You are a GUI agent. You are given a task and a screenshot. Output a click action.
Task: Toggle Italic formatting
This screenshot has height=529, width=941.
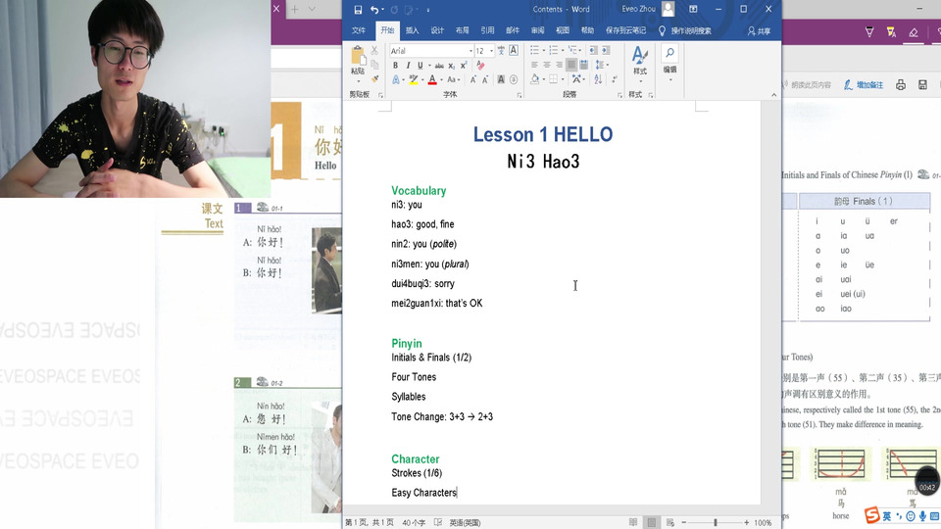pyautogui.click(x=408, y=66)
